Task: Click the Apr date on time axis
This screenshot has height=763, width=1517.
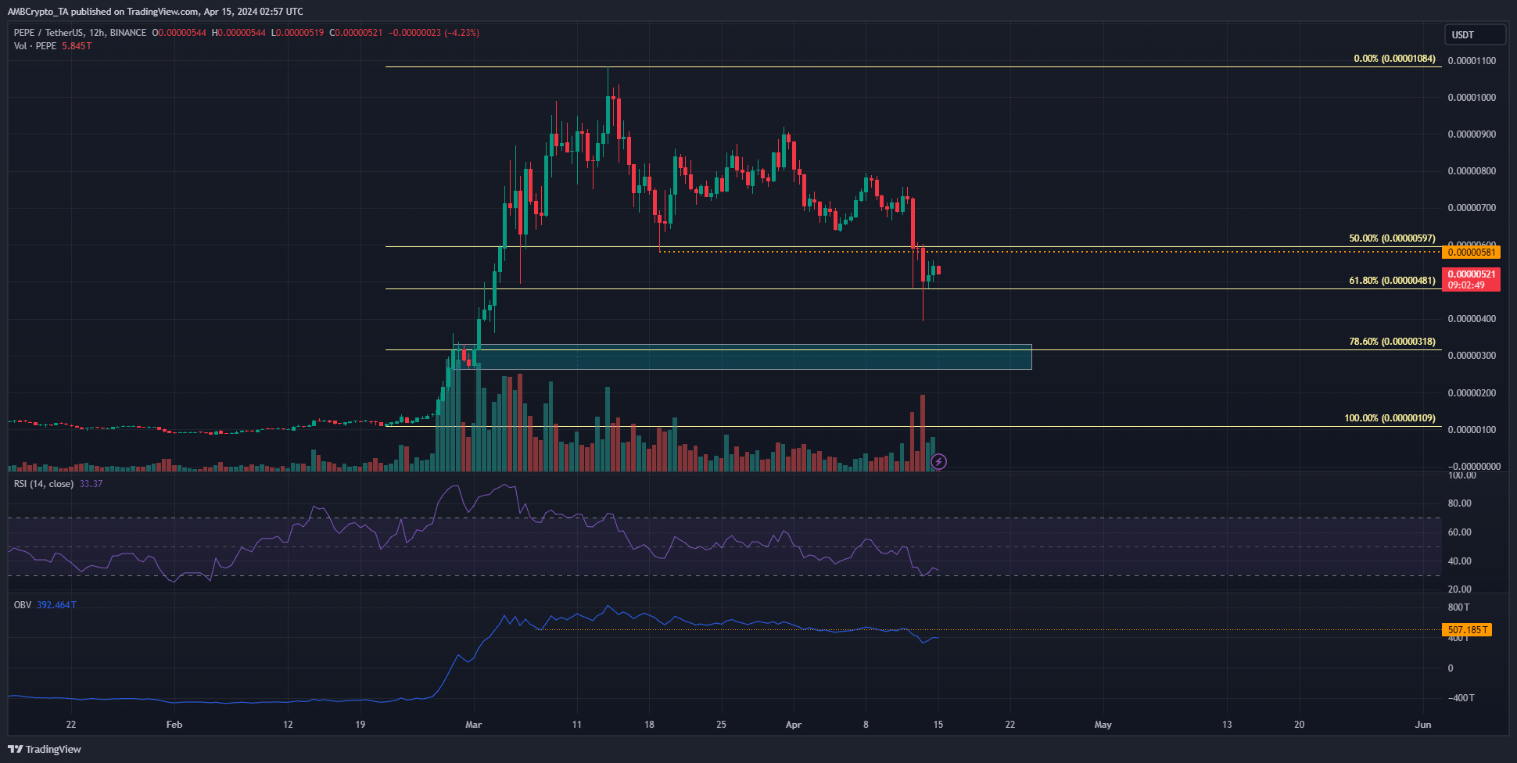Action: 793,725
